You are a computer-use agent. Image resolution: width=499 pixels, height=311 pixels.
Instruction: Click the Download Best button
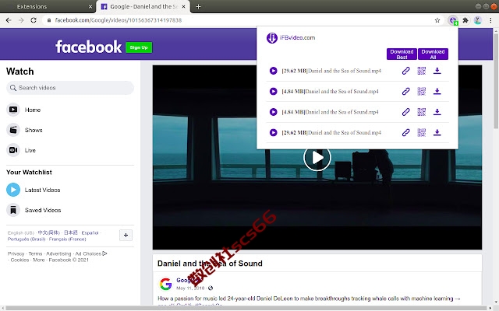point(402,54)
